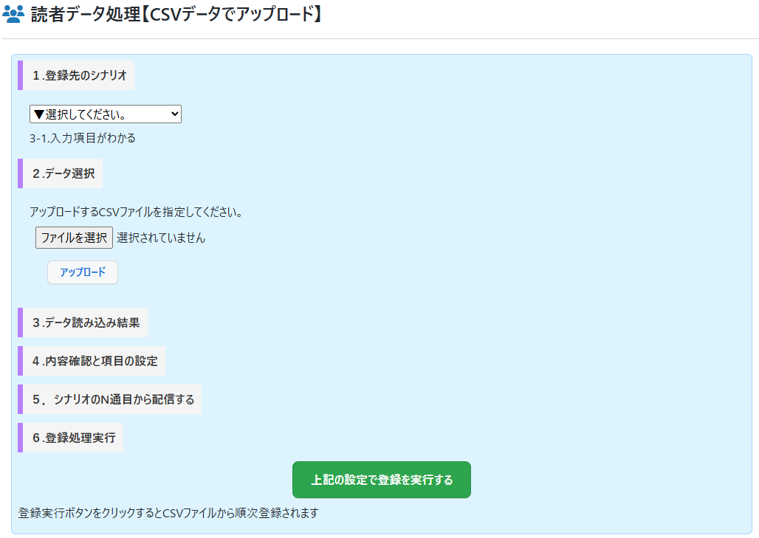Expand the 6.登録処理実行 section

[x=74, y=438]
